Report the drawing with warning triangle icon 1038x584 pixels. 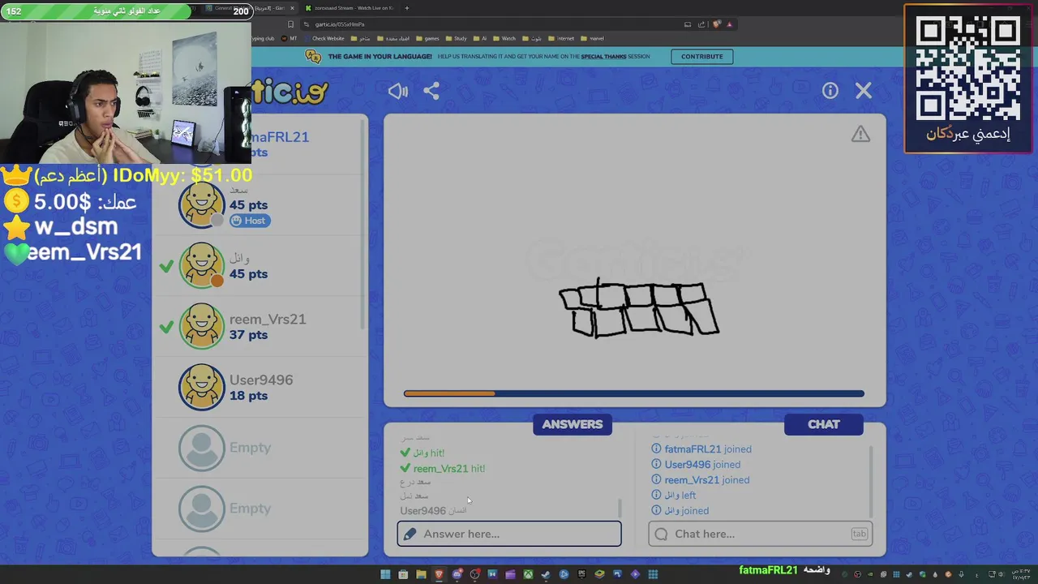tap(860, 135)
